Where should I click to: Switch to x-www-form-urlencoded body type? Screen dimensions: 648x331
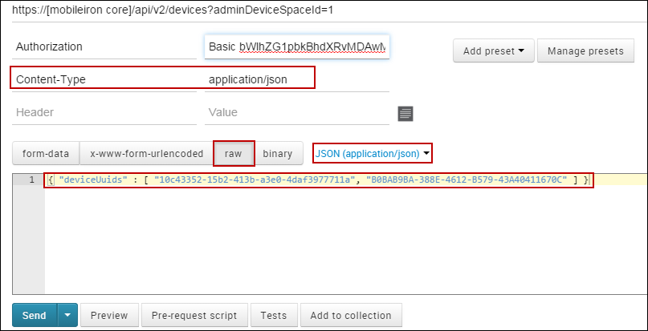[146, 153]
